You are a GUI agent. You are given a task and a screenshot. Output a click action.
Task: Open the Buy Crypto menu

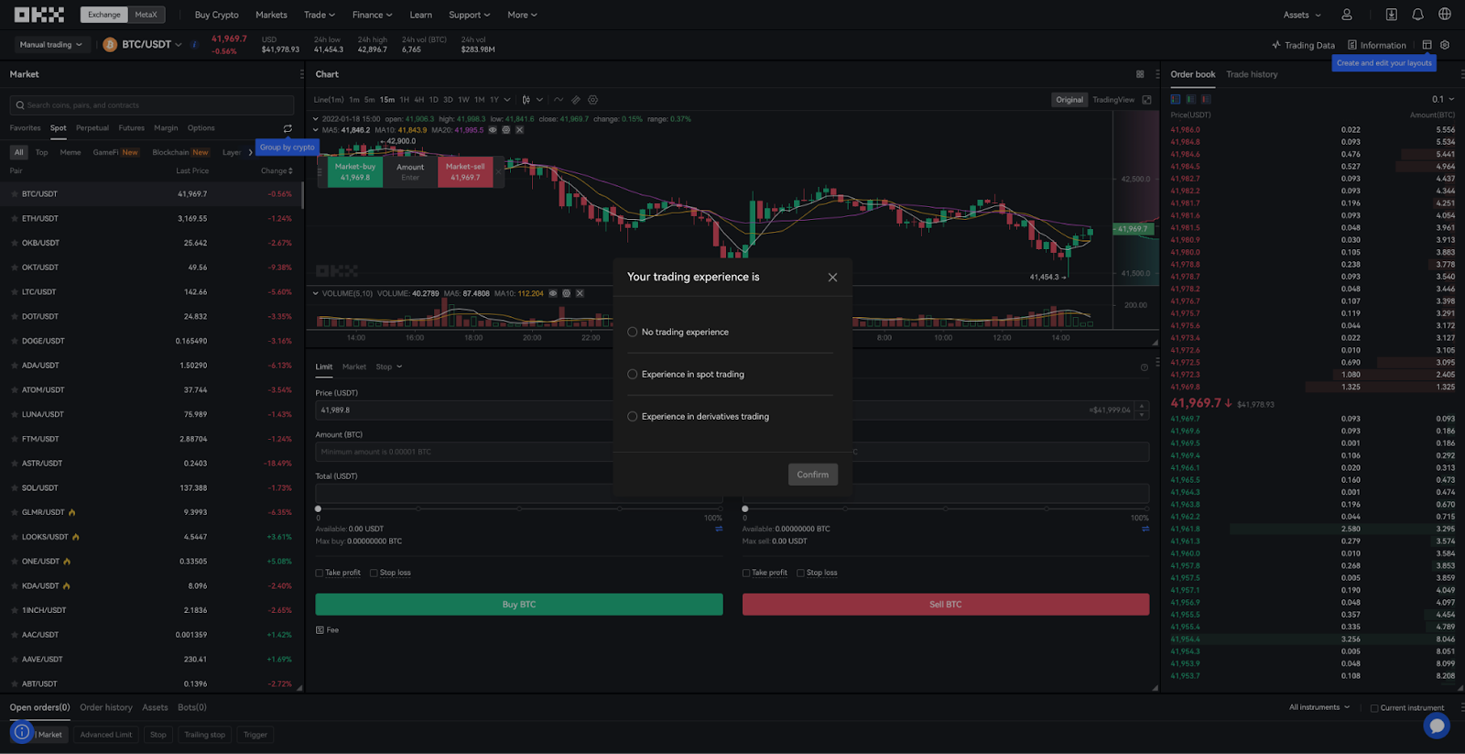coord(216,15)
